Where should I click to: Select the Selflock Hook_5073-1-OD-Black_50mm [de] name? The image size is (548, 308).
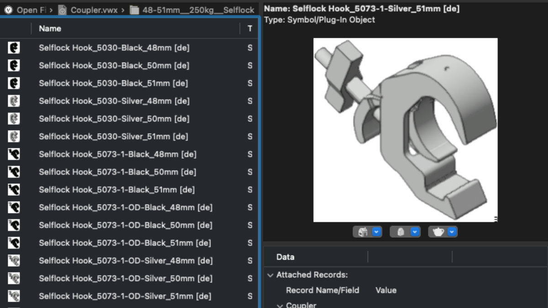pyautogui.click(x=126, y=225)
